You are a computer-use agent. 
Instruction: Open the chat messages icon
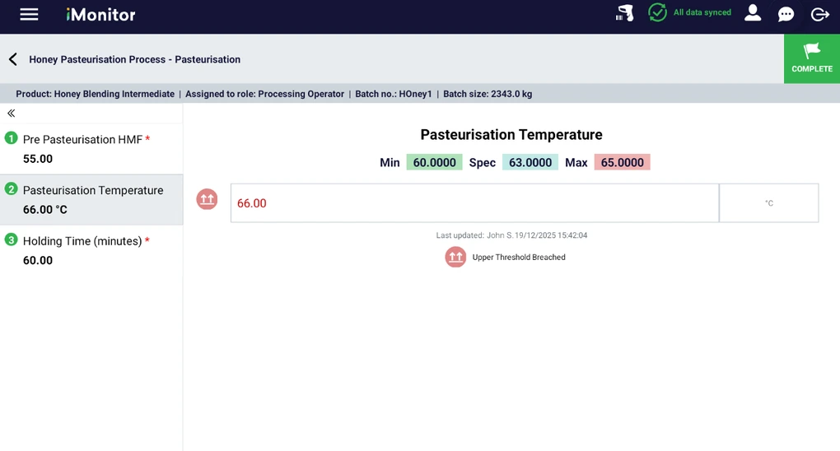pyautogui.click(x=786, y=14)
